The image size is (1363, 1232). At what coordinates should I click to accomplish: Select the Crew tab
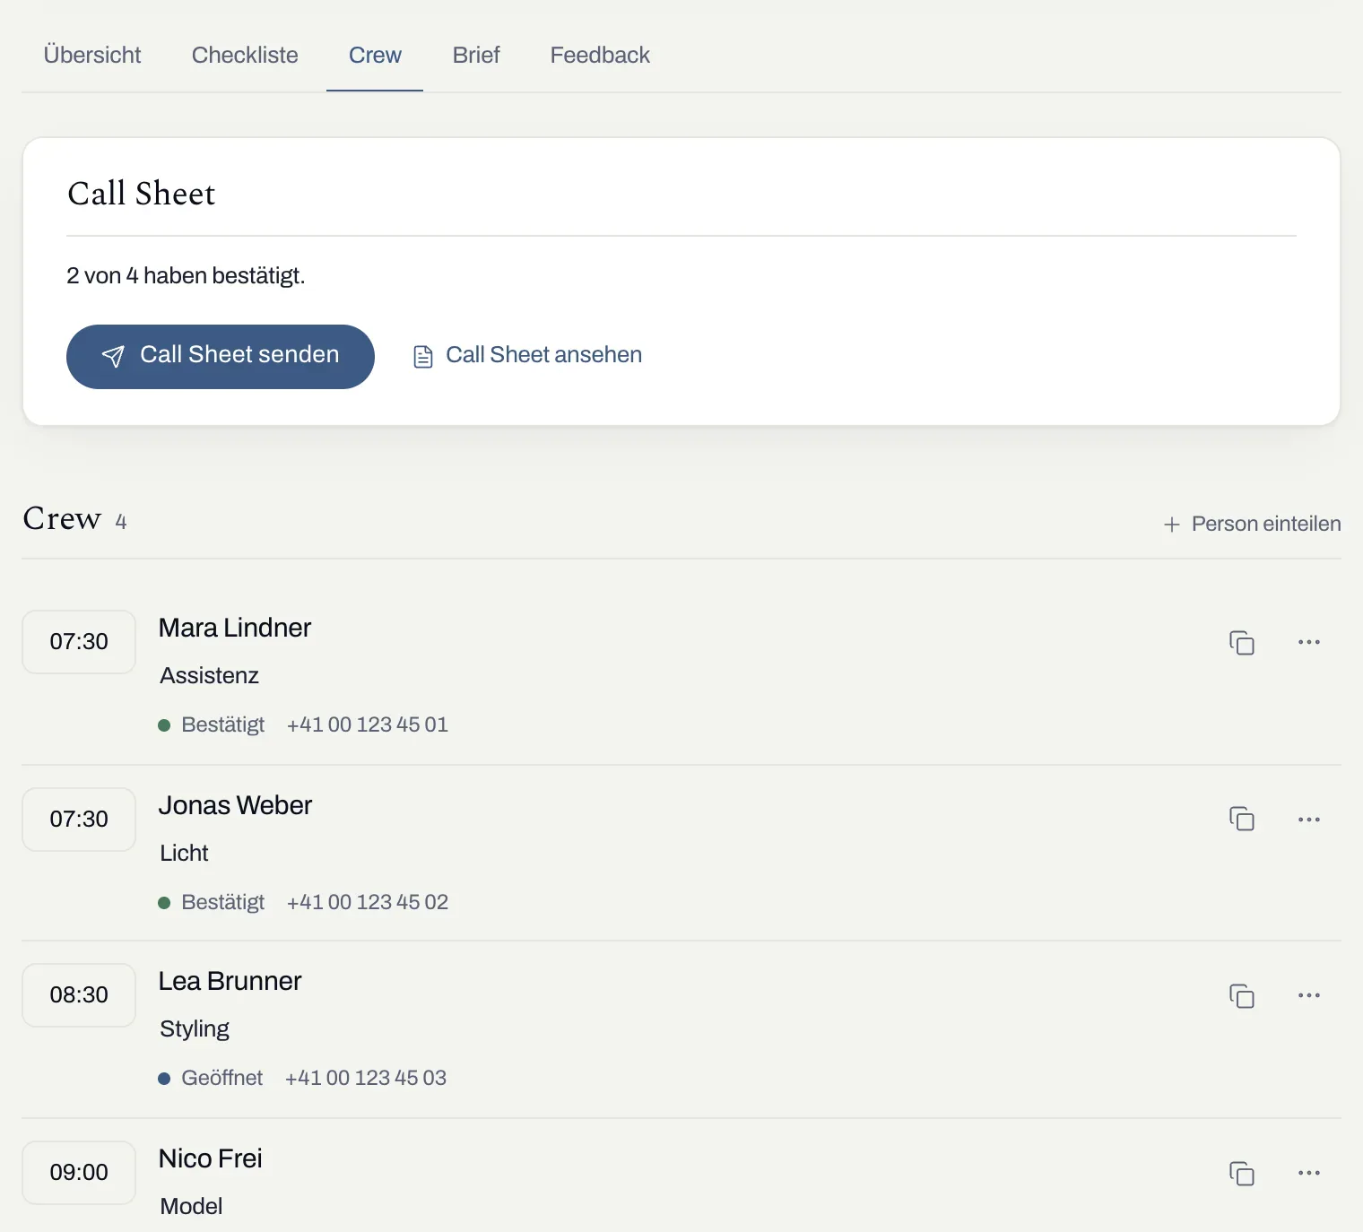[x=375, y=55]
